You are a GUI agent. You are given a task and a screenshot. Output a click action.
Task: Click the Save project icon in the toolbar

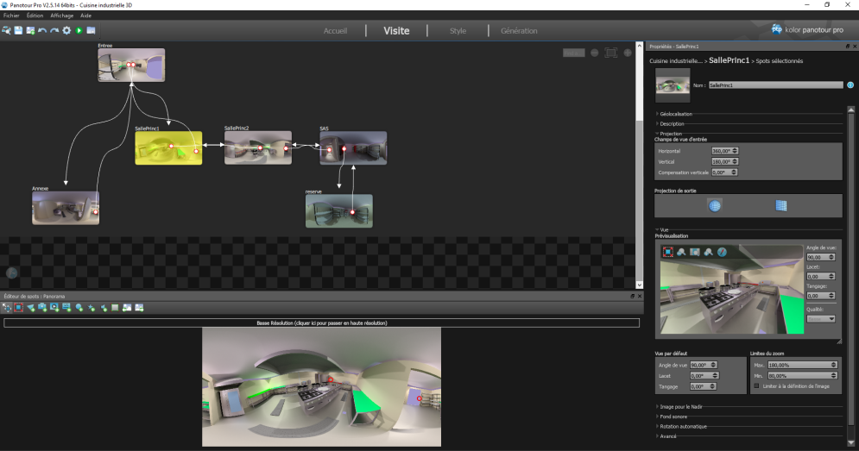pyautogui.click(x=18, y=30)
